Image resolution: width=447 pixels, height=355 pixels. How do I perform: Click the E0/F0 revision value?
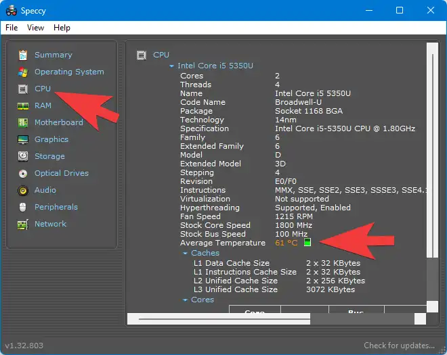(x=285, y=181)
